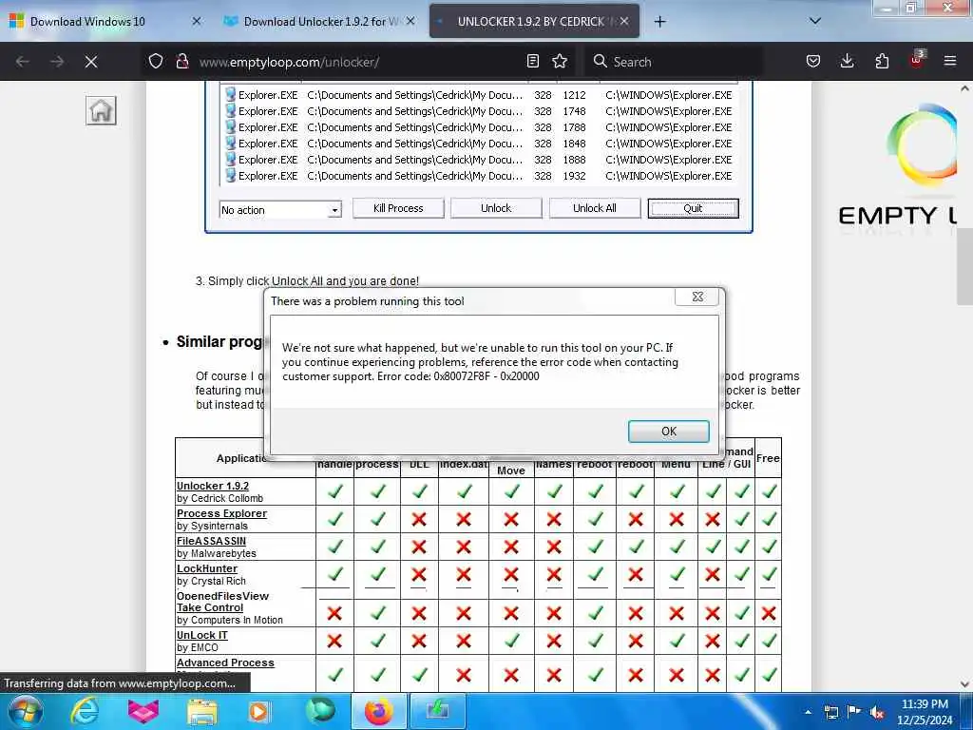
Task: Expand the list all tabs chevron
Action: click(815, 21)
